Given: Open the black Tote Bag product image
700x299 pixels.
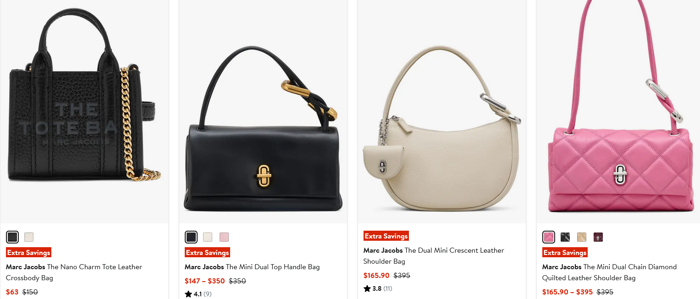Looking at the screenshot, I should (84, 112).
